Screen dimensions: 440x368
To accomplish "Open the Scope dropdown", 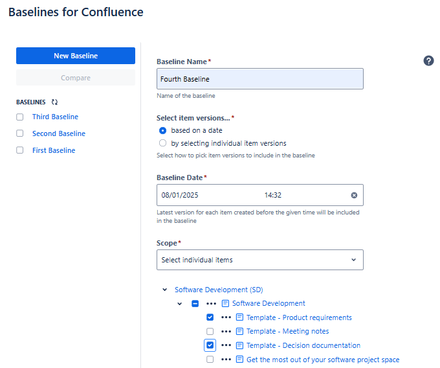I will click(259, 260).
